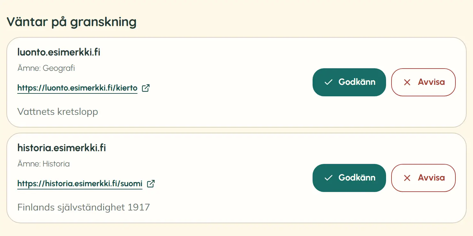473x236 pixels.
Task: Select the historia.esimerkki.fi card title
Action: tap(62, 148)
